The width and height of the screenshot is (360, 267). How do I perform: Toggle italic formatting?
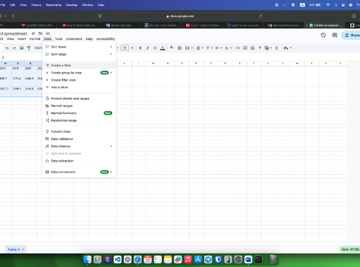click(x=148, y=48)
